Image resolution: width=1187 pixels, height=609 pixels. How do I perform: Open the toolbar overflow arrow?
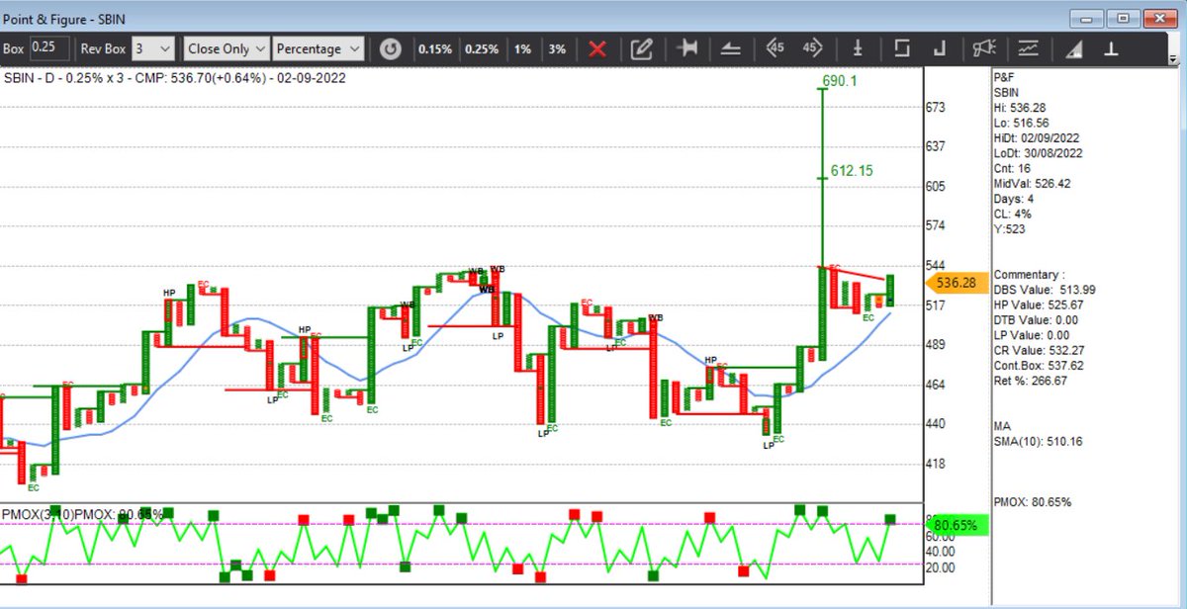[1173, 58]
